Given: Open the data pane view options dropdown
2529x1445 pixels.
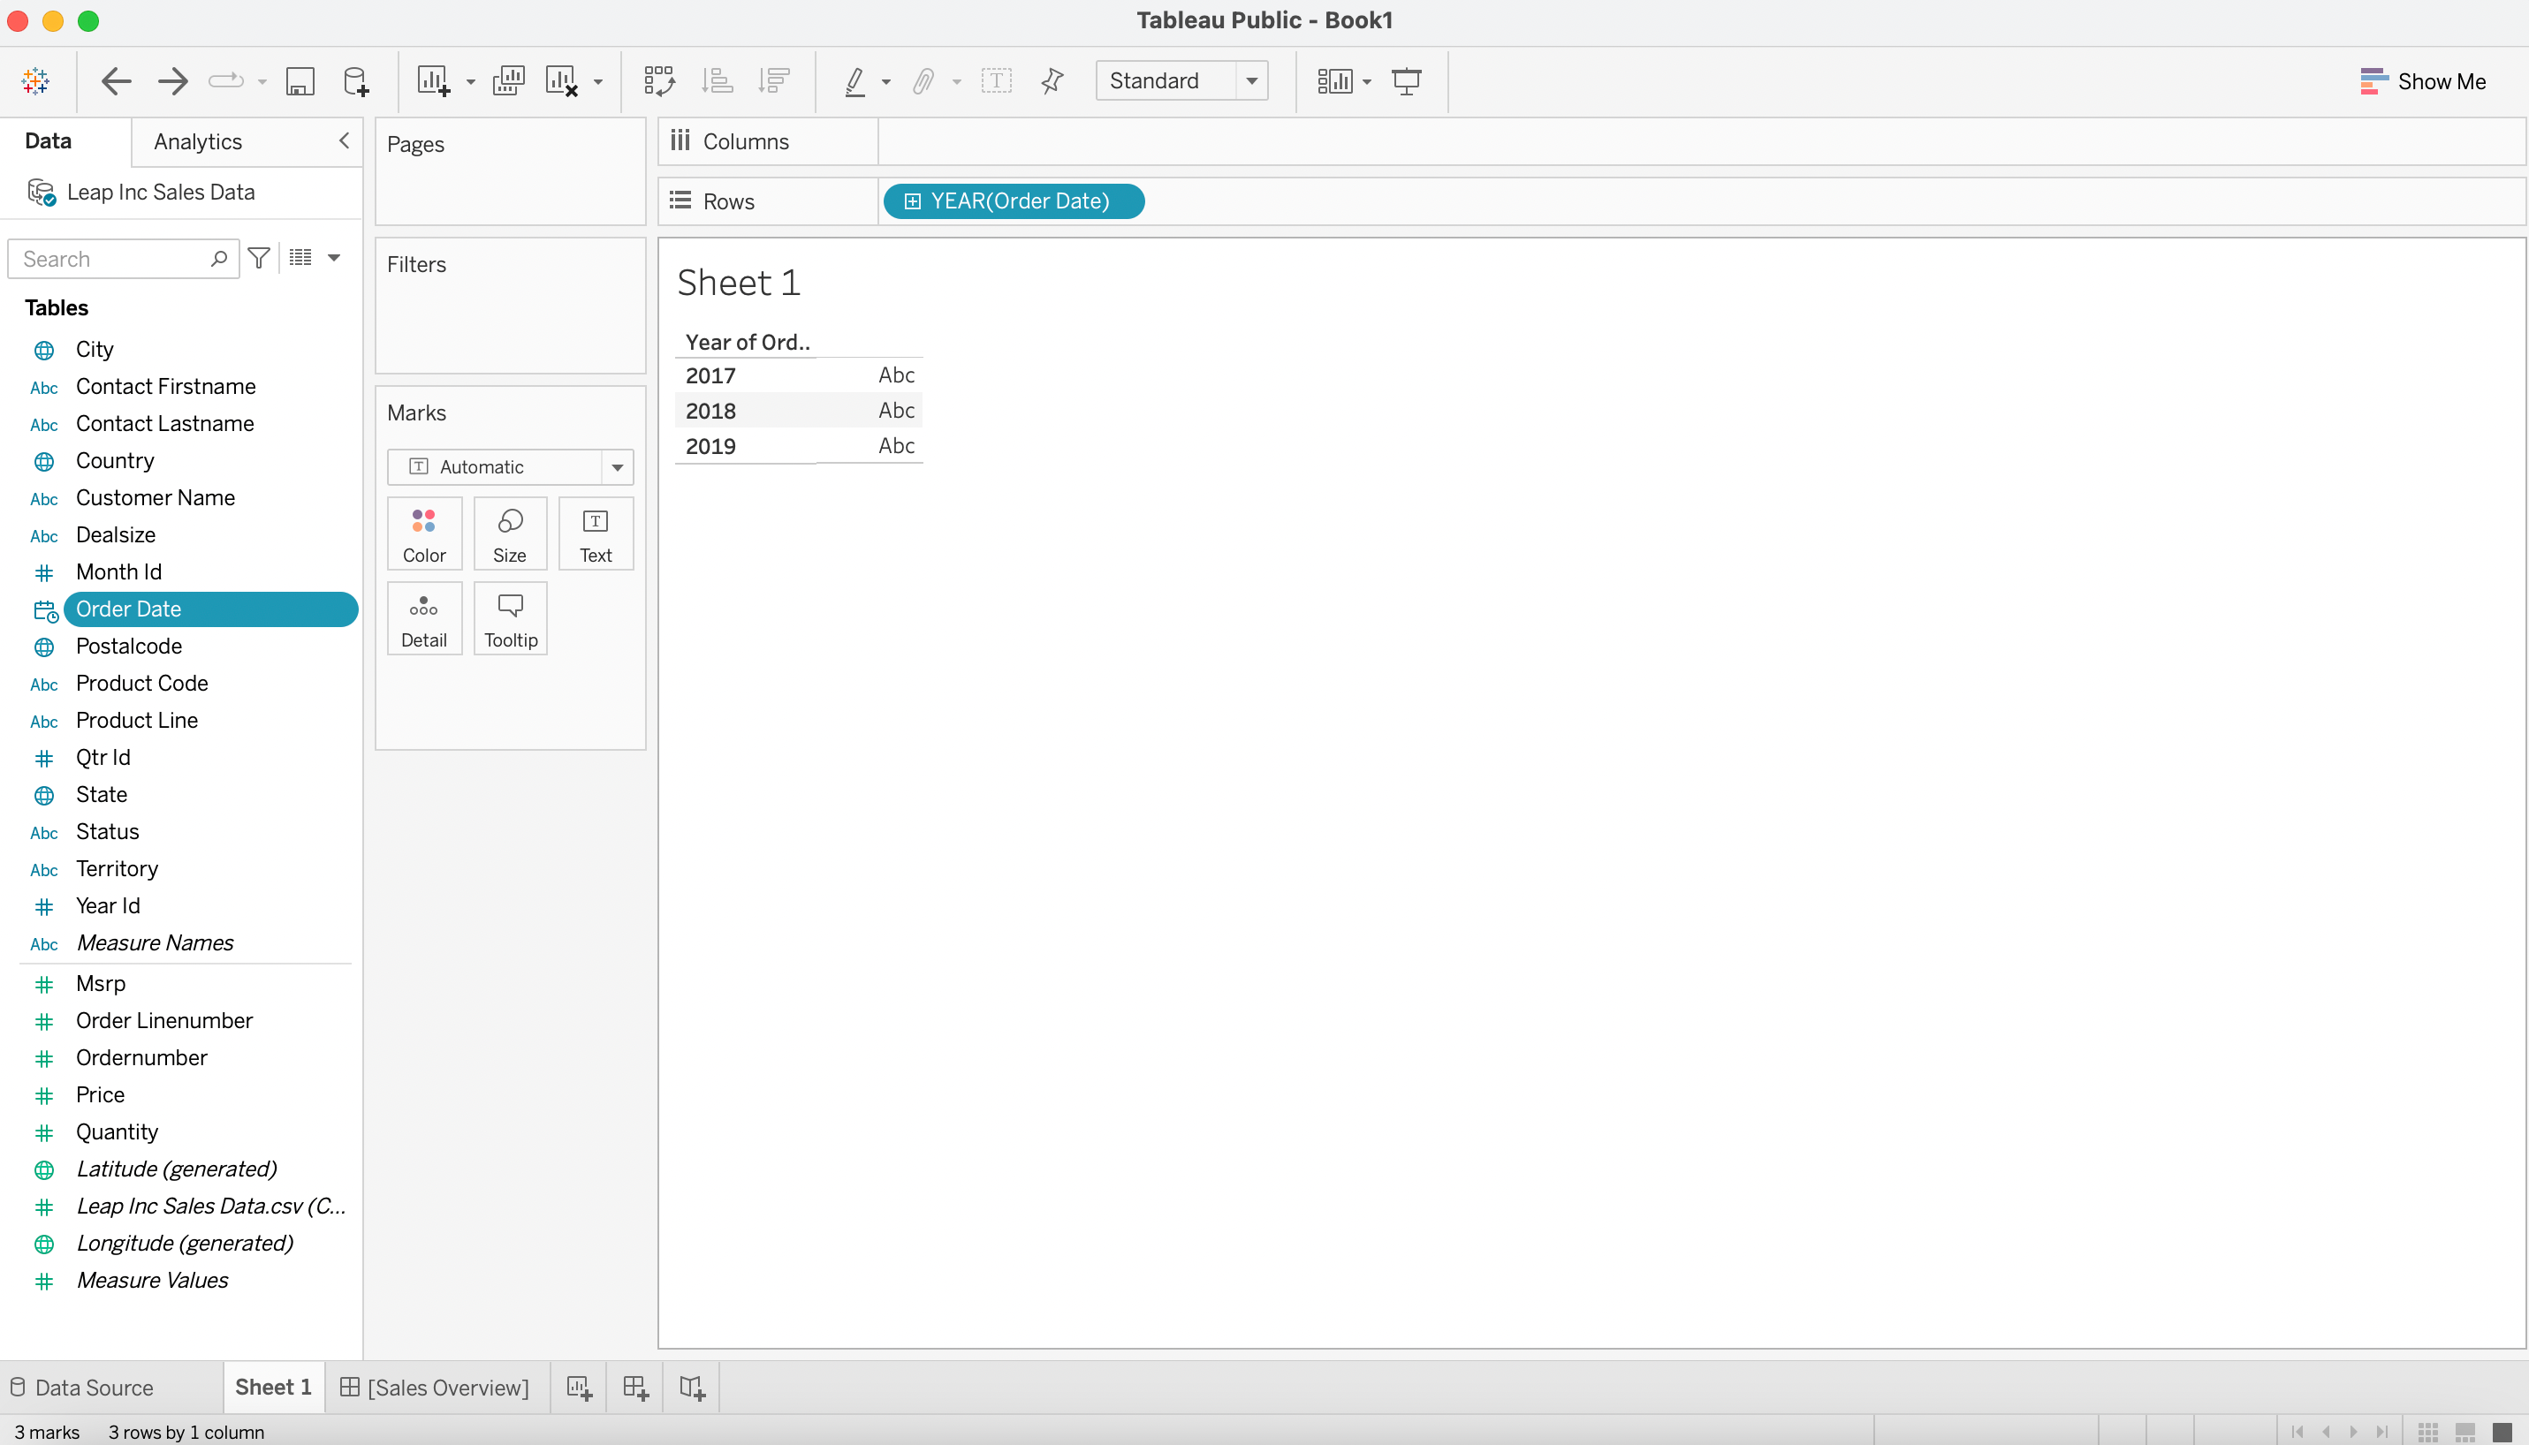Looking at the screenshot, I should click(335, 259).
